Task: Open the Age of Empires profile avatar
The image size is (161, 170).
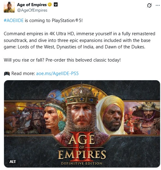Action: 9,7
